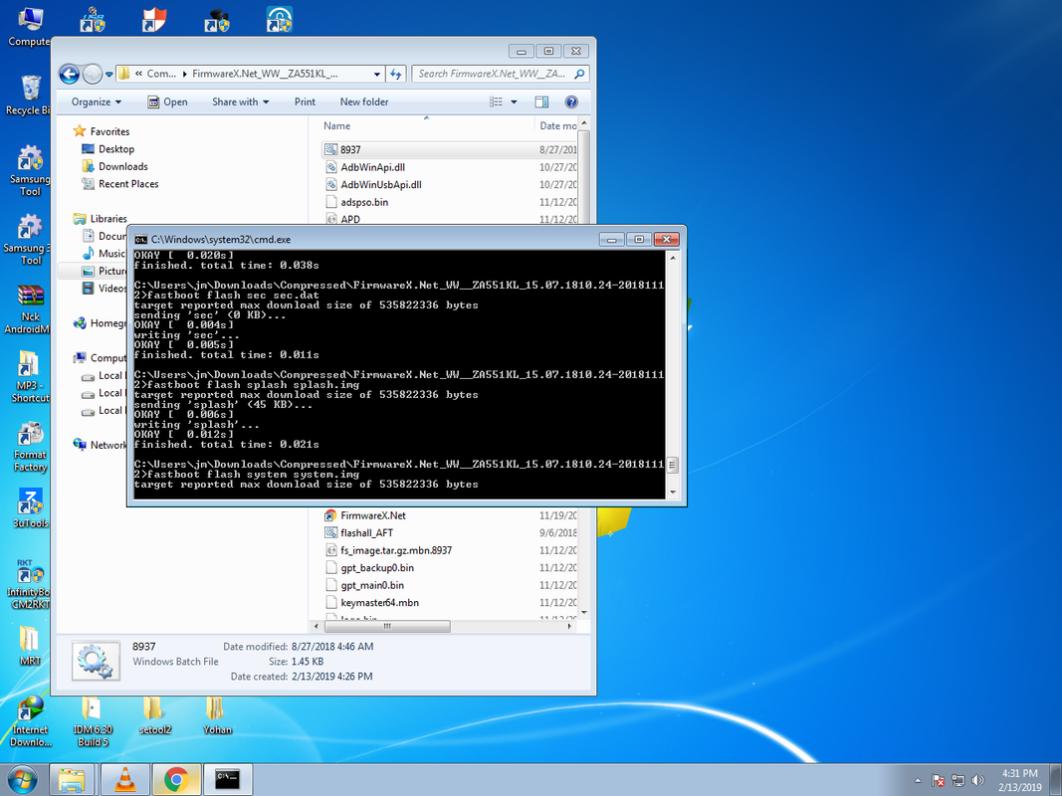Select the fs_image.tar.gz.mbn.8937 file
Screen dimensions: 1062x796
(450, 551)
